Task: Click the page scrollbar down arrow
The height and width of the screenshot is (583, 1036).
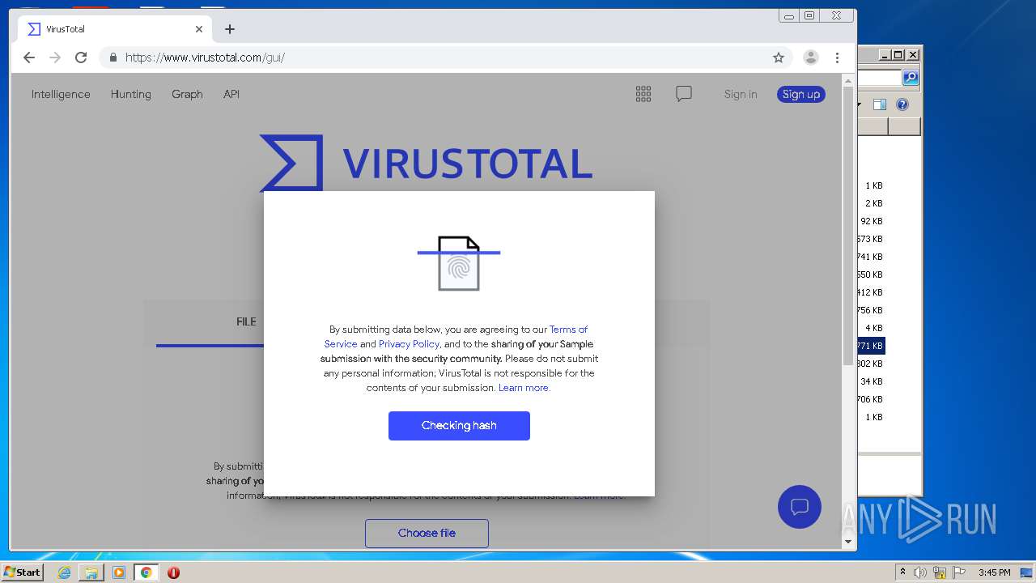Action: [x=848, y=541]
